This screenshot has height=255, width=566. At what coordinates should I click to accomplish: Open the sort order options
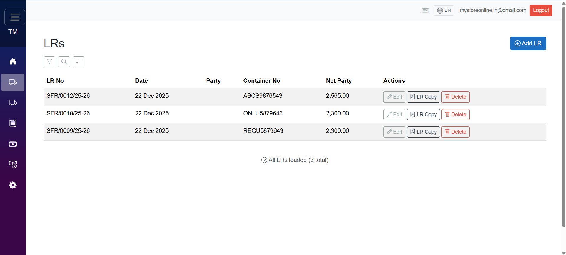coord(78,62)
